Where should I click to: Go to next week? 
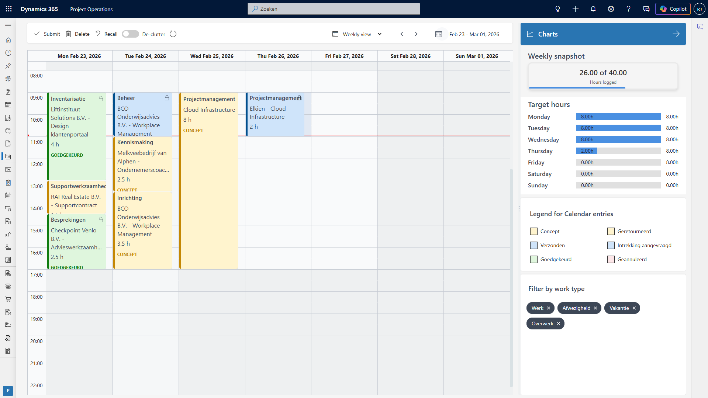coord(416,34)
